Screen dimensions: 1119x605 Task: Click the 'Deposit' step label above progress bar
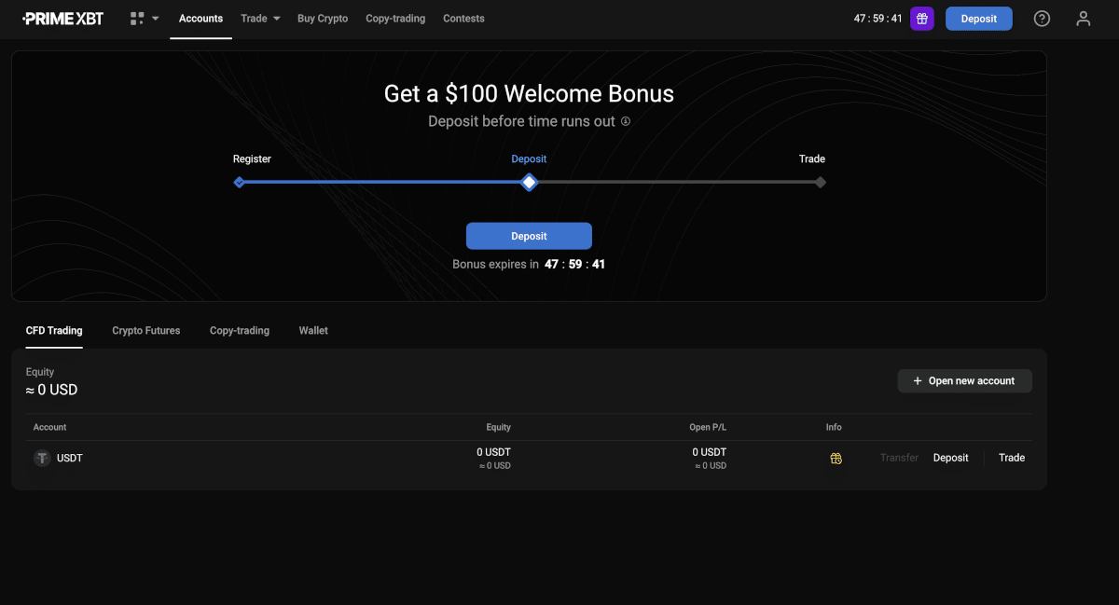529,159
